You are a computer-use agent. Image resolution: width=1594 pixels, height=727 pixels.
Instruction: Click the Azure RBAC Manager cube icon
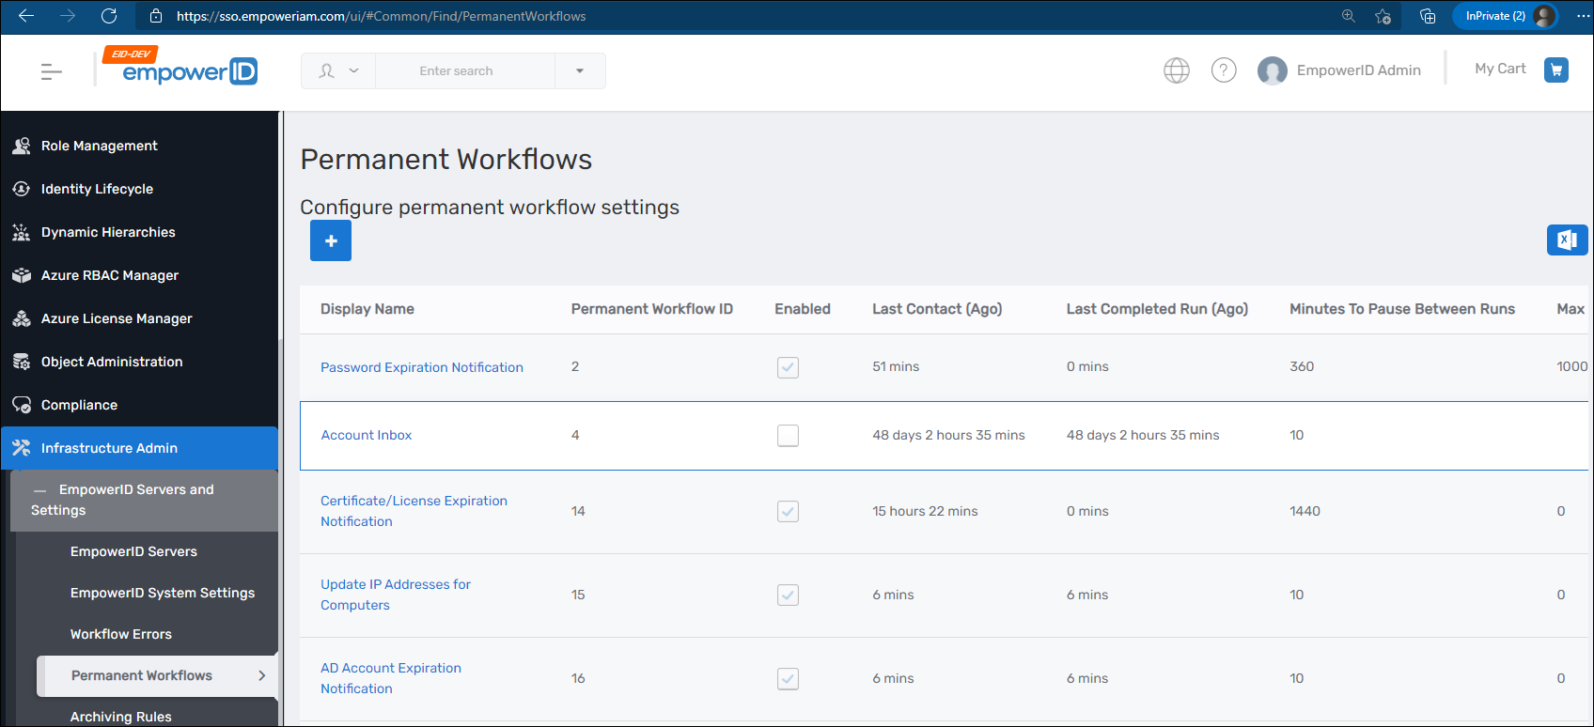[22, 275]
